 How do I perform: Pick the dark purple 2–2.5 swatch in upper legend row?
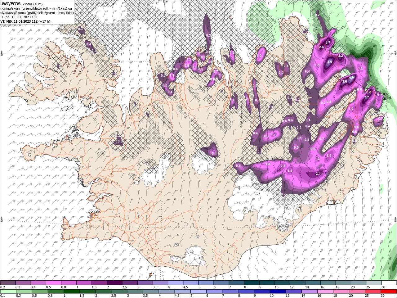coord(114,283)
